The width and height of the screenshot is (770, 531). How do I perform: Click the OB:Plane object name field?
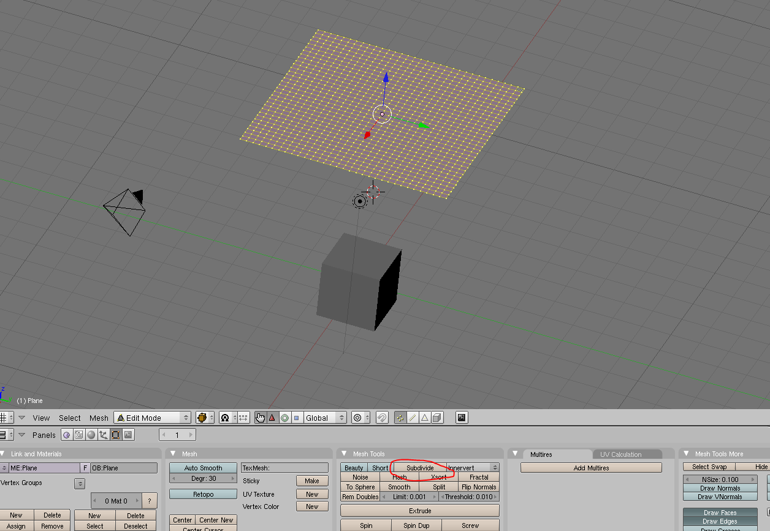[x=124, y=468]
